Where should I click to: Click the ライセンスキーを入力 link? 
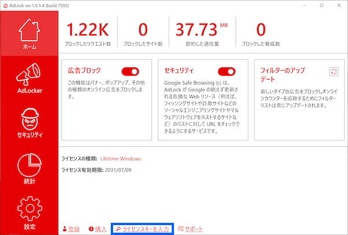pos(146,229)
